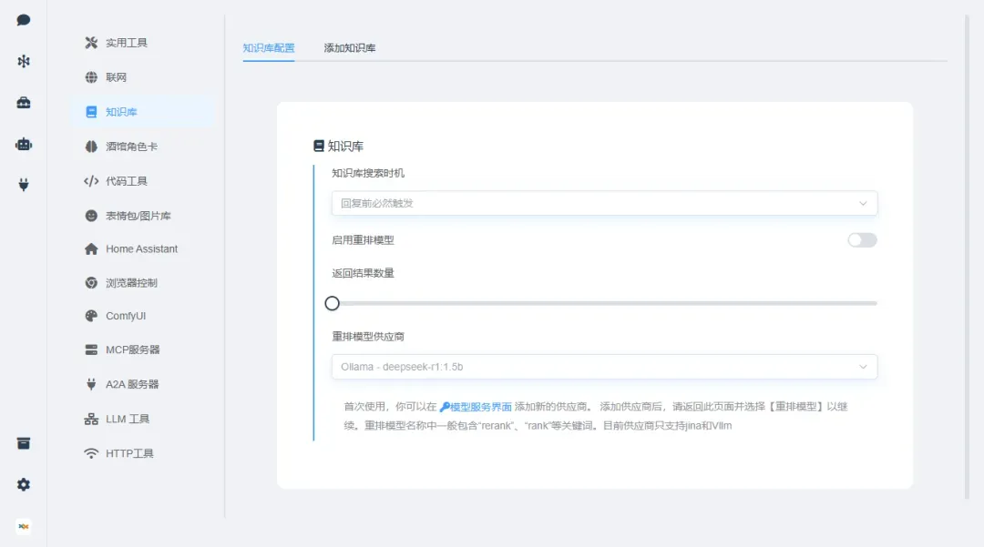Screen dimensions: 984x547
Task: Click the settings gear icon
Action: click(24, 485)
